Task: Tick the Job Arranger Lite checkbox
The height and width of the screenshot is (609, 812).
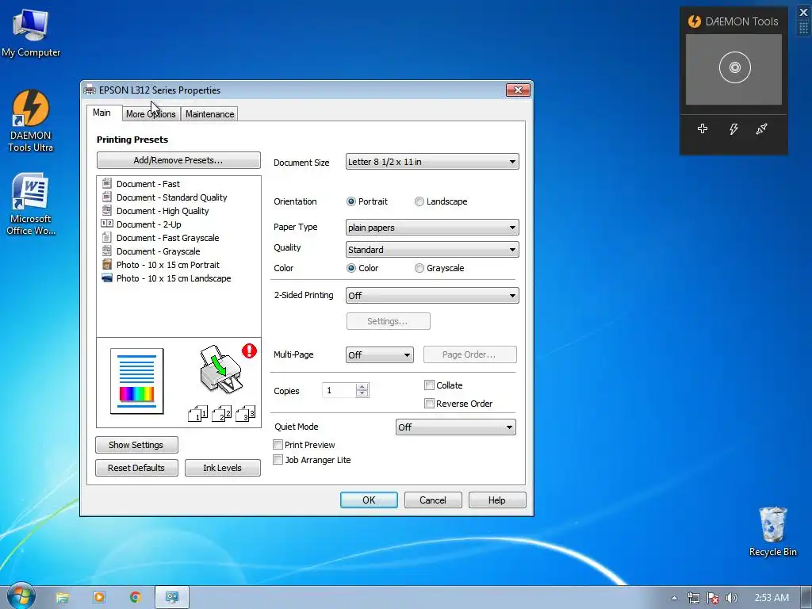Action: (278, 459)
